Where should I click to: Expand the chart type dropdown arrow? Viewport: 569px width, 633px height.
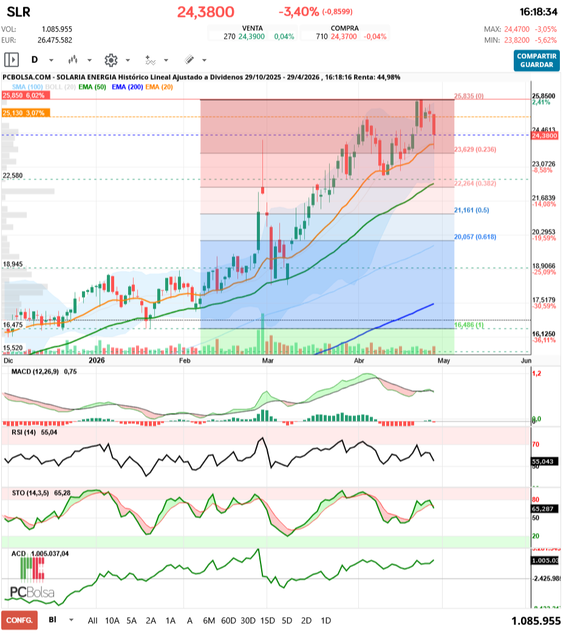(x=90, y=60)
